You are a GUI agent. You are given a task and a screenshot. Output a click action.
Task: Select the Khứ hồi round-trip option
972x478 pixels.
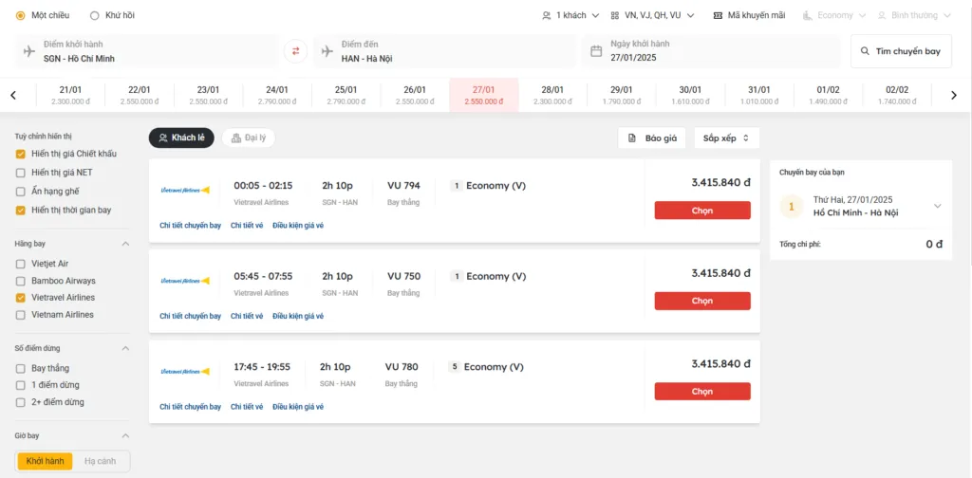(94, 15)
